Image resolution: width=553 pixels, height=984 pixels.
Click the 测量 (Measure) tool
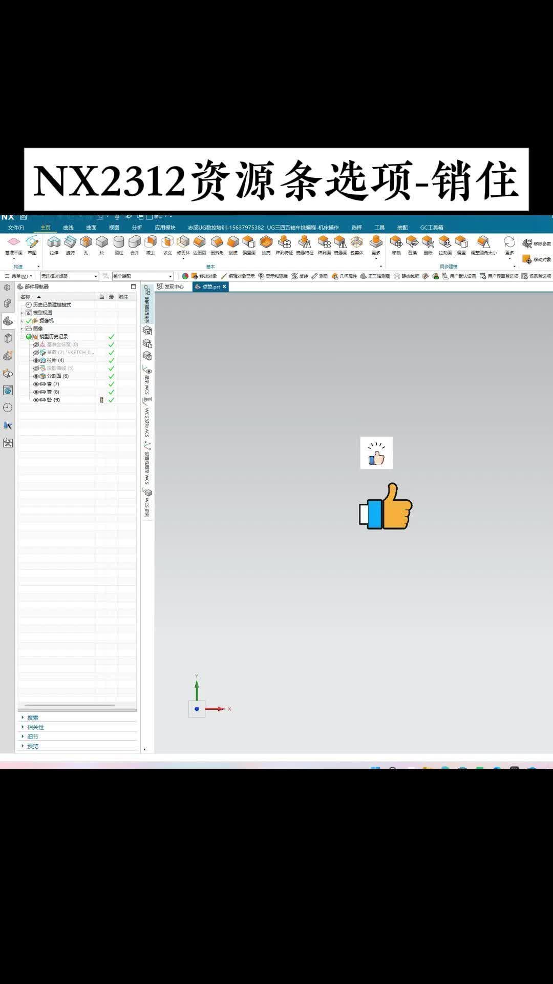click(x=320, y=276)
